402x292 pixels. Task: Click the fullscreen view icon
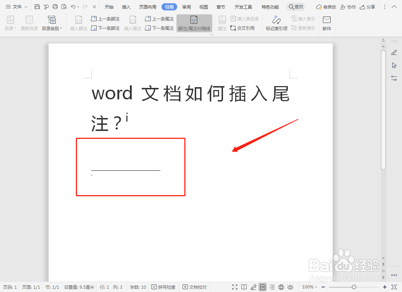(234, 287)
